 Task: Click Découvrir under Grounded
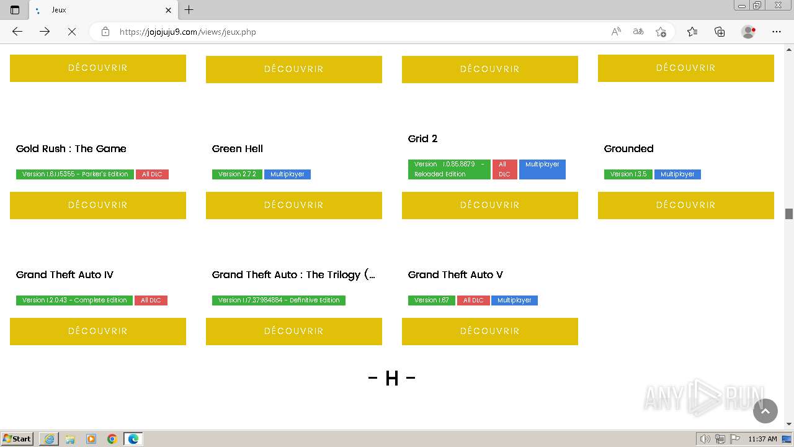pos(686,205)
